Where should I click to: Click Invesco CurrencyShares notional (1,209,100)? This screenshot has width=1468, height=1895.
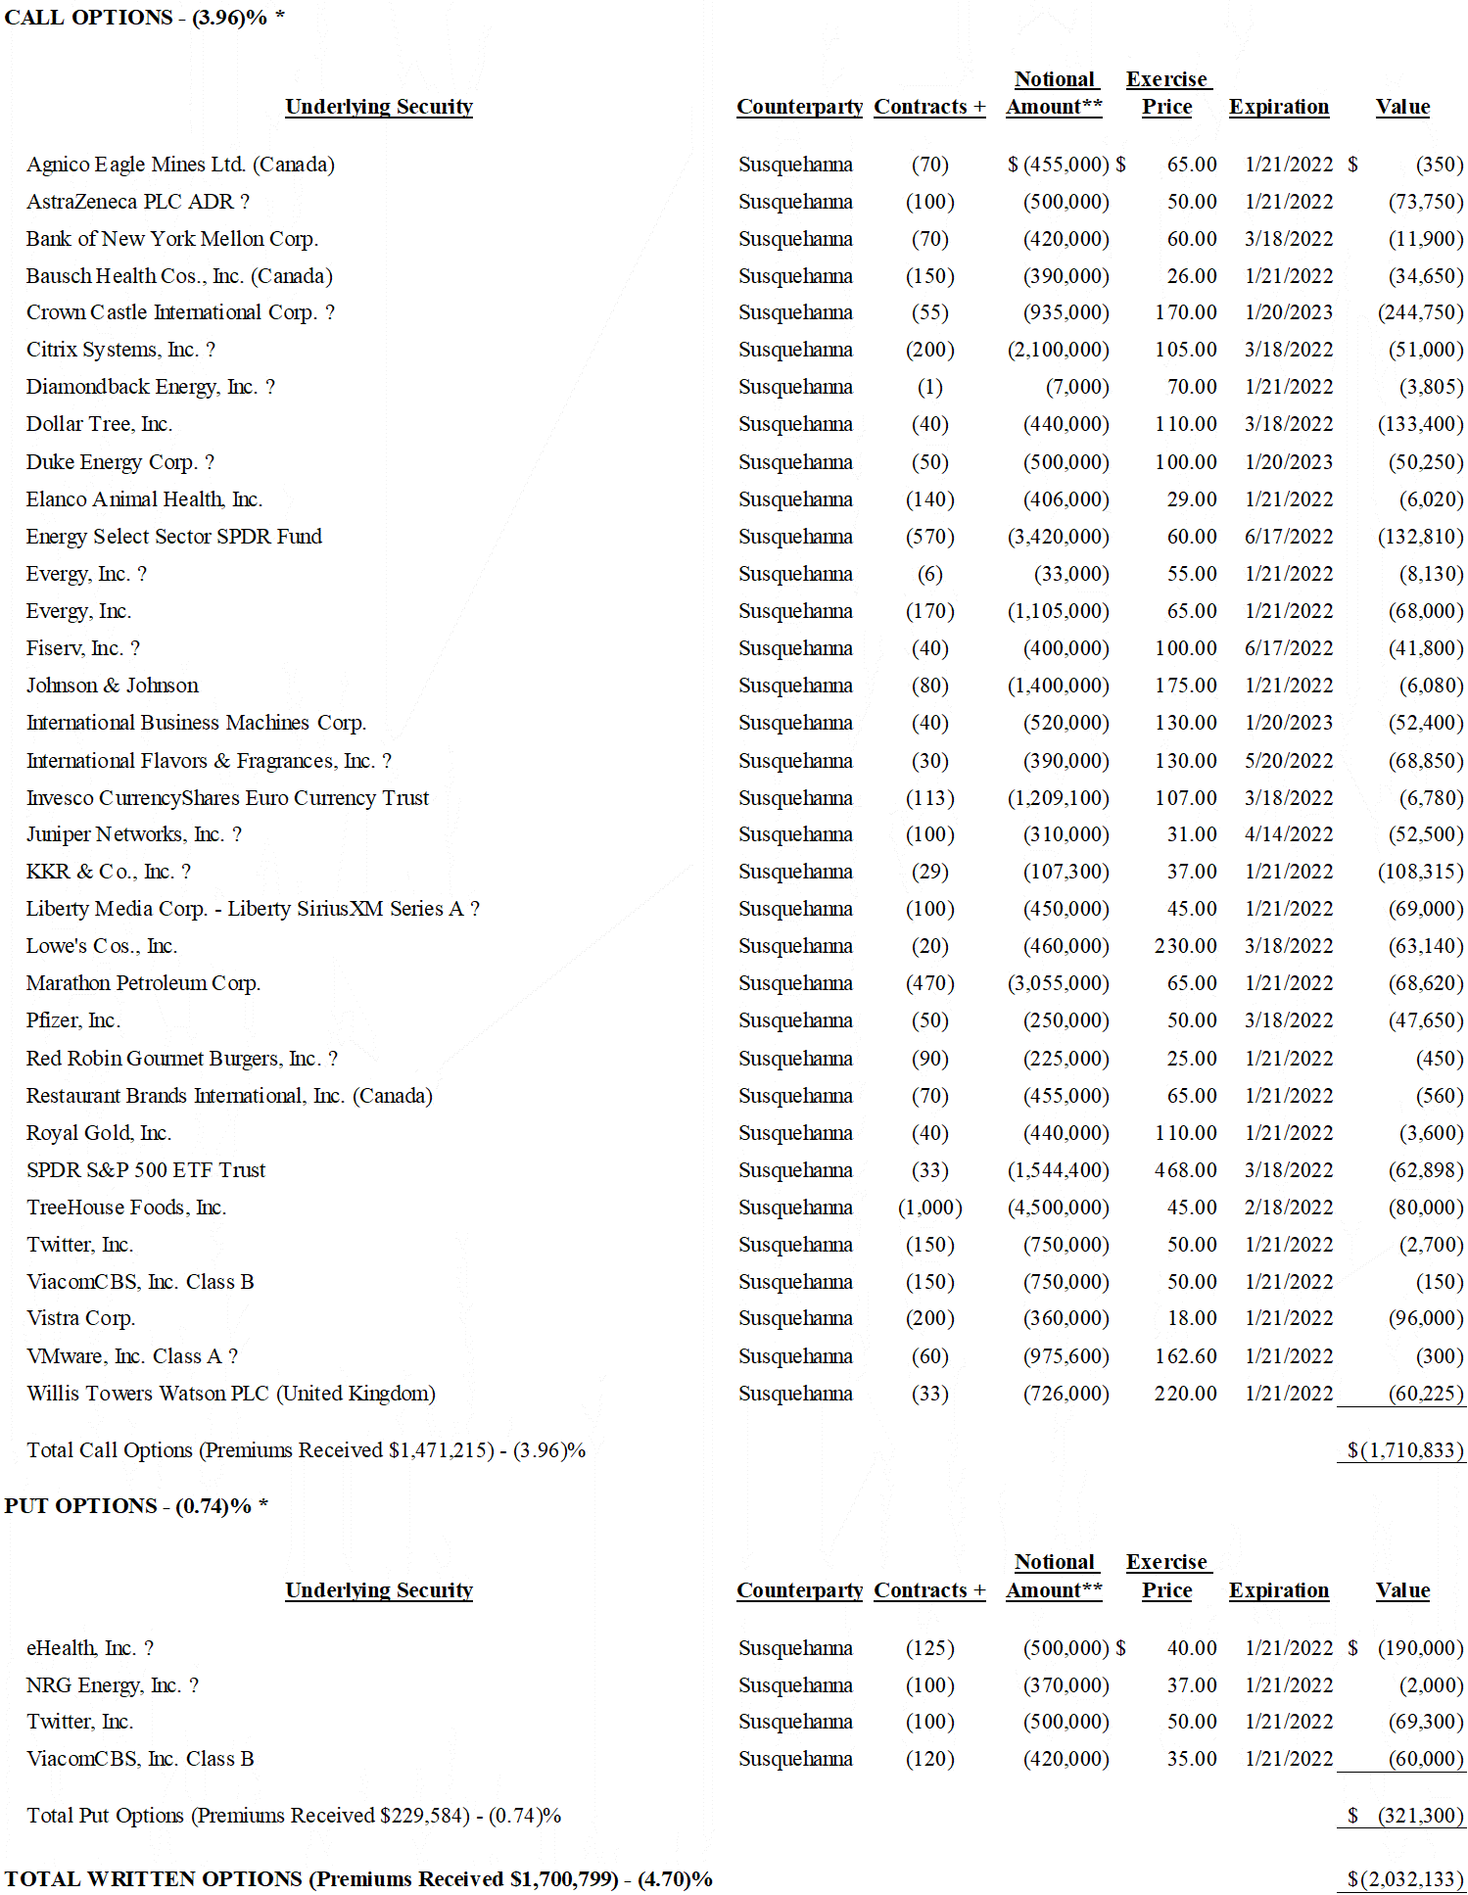coord(1058,798)
